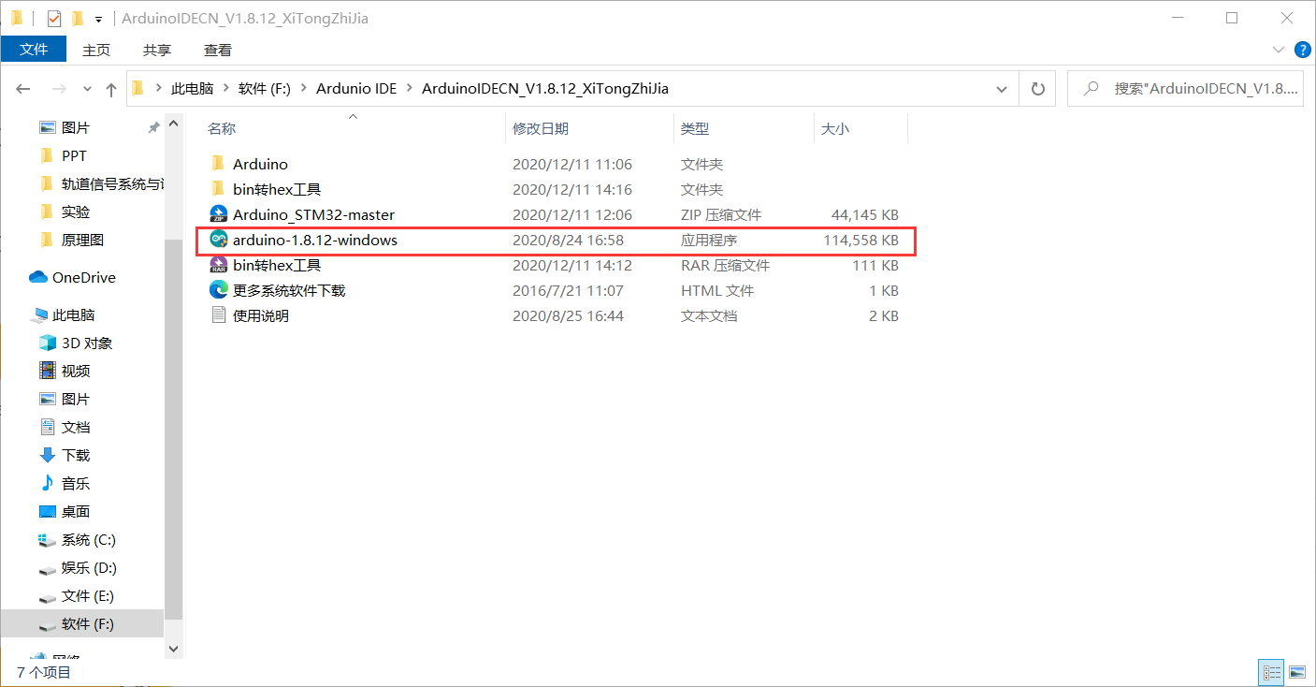
Task: Select the 使用说明 file name
Action: click(261, 315)
